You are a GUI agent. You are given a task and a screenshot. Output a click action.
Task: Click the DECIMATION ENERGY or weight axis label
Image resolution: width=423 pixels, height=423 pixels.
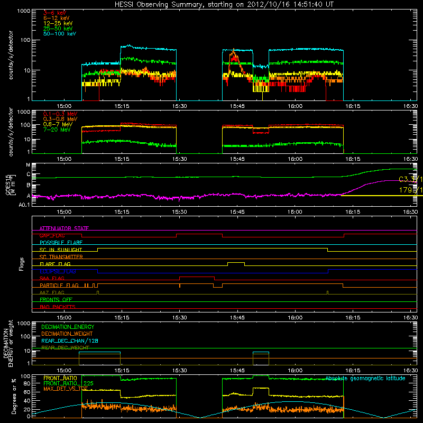click(x=8, y=343)
